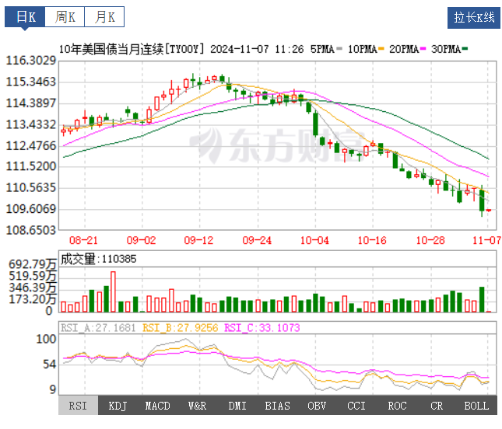The width and height of the screenshot is (502, 429).
Task: Select the MACD indicator tab
Action: [157, 406]
